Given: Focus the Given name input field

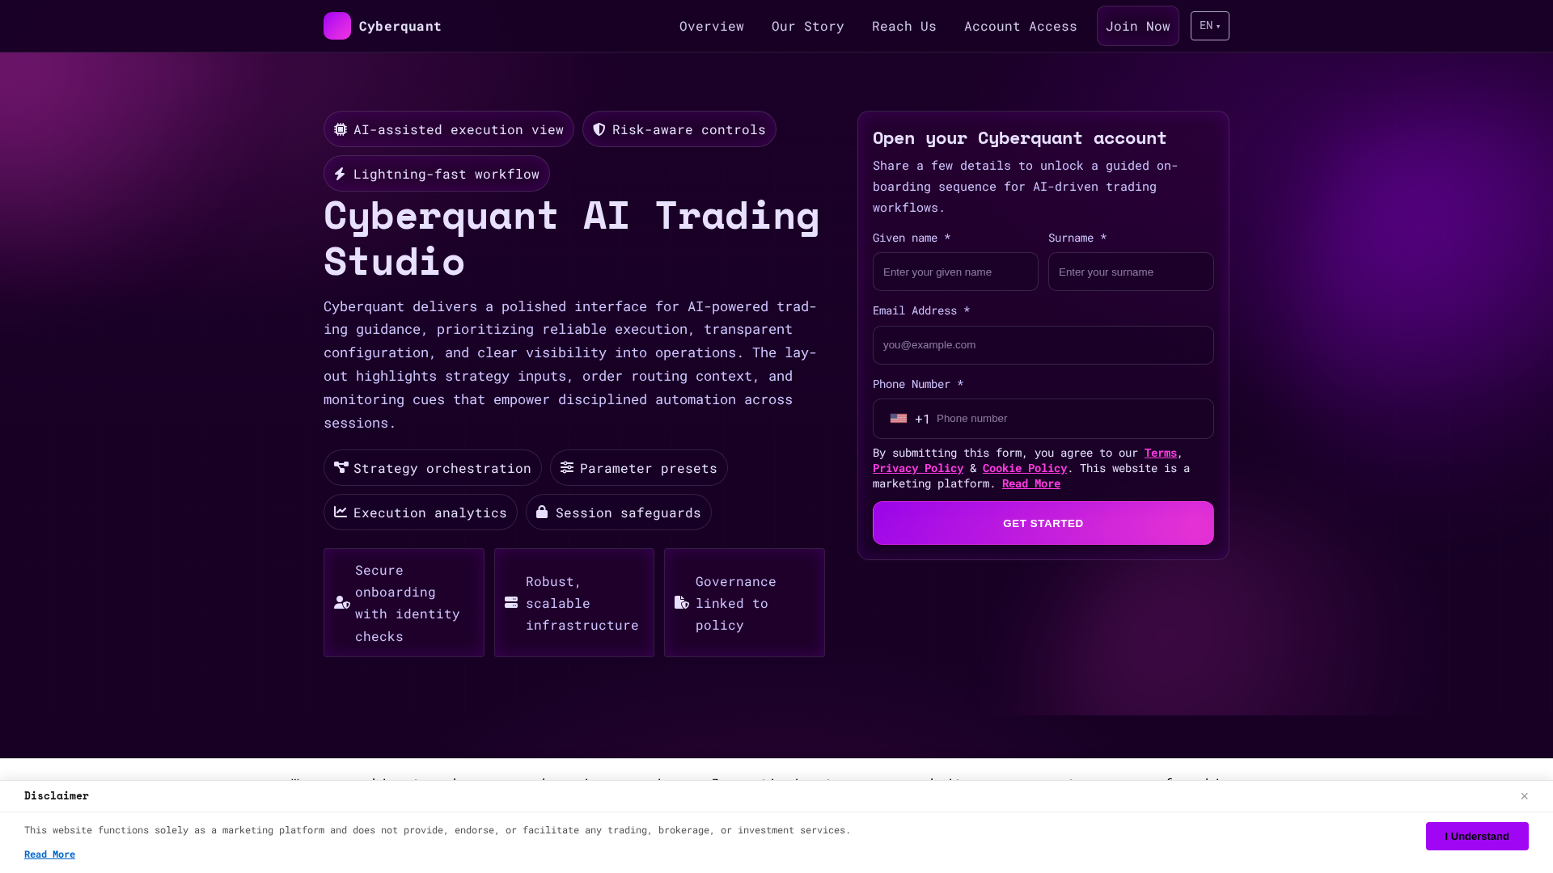Looking at the screenshot, I should (955, 272).
